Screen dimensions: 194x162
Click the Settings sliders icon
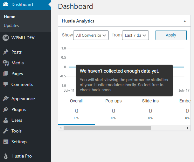click(x=6, y=142)
